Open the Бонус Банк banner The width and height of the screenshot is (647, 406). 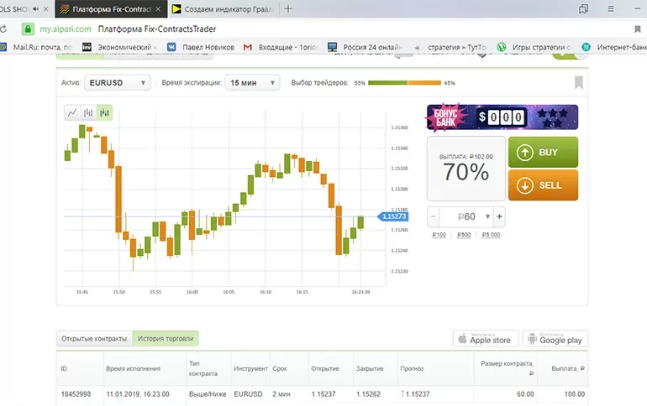coord(502,117)
